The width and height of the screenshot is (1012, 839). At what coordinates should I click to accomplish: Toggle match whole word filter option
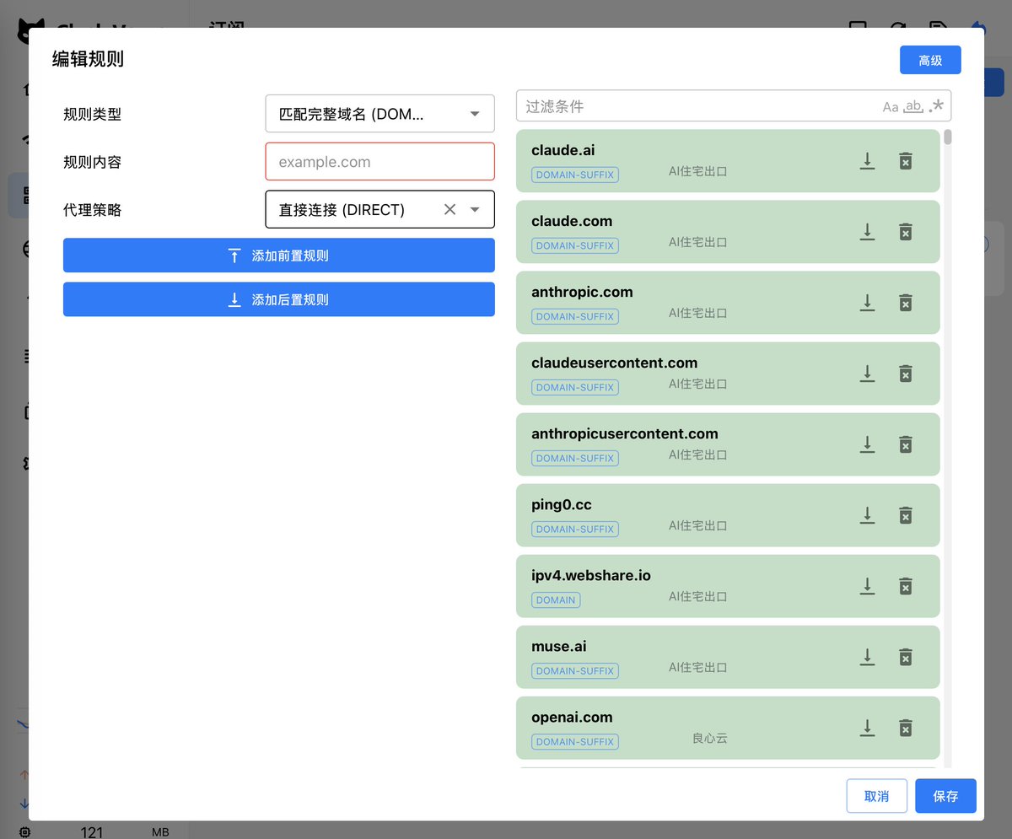[x=913, y=106]
